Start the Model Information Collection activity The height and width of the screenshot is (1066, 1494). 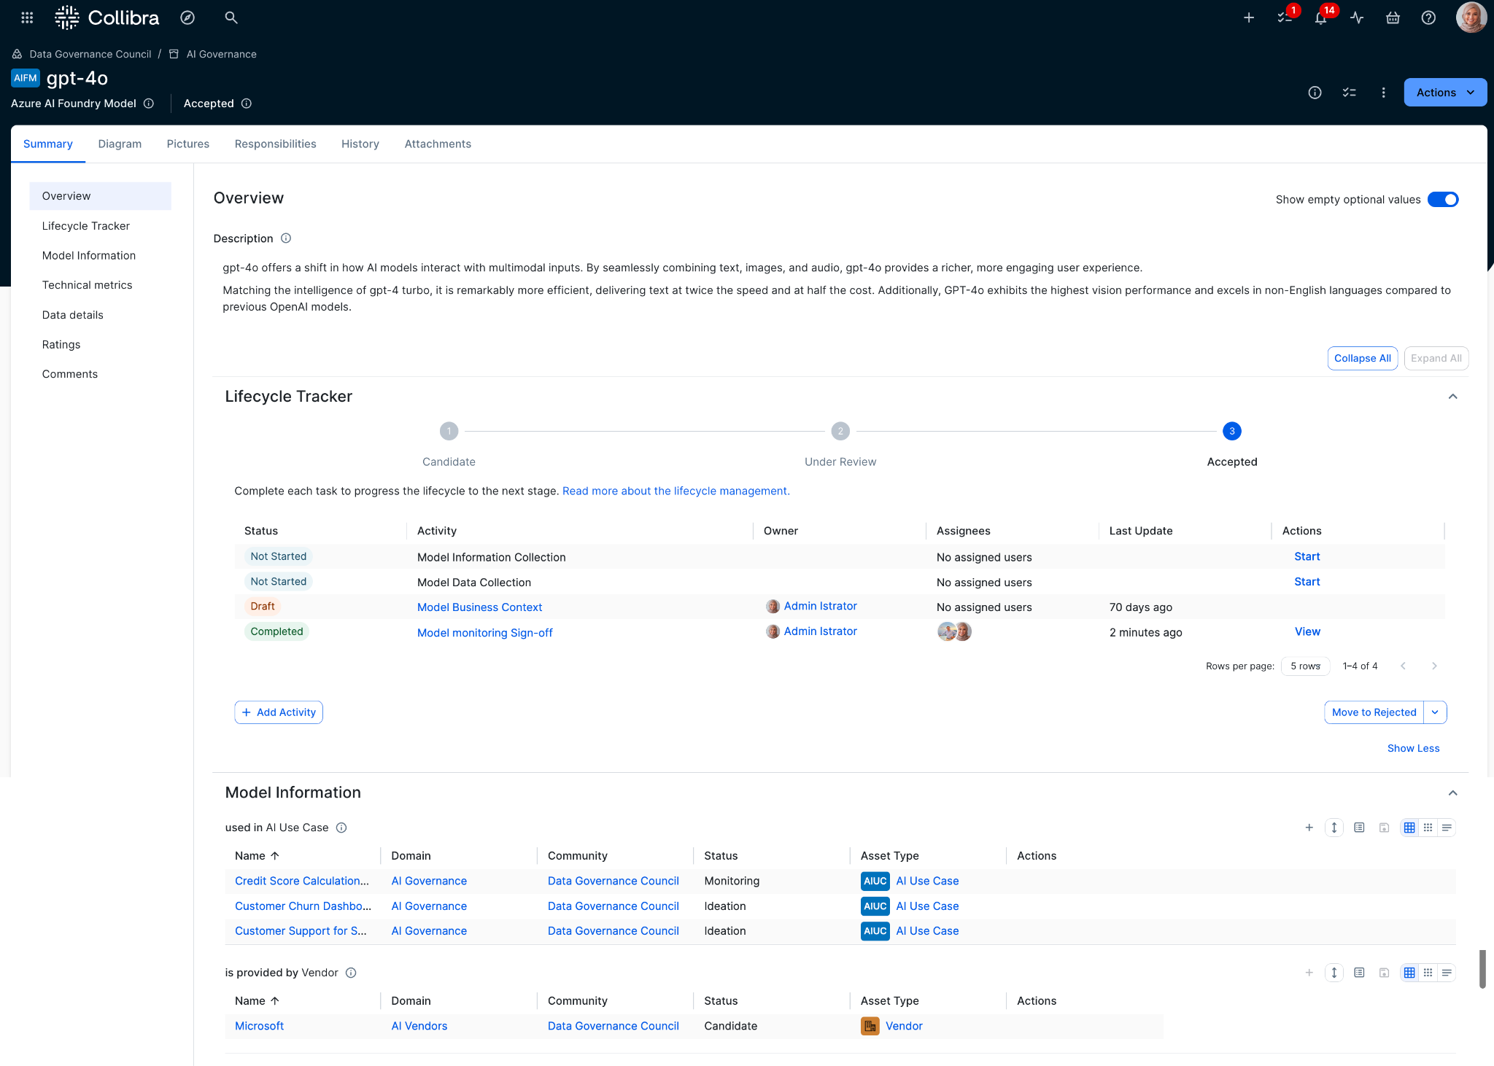point(1307,556)
